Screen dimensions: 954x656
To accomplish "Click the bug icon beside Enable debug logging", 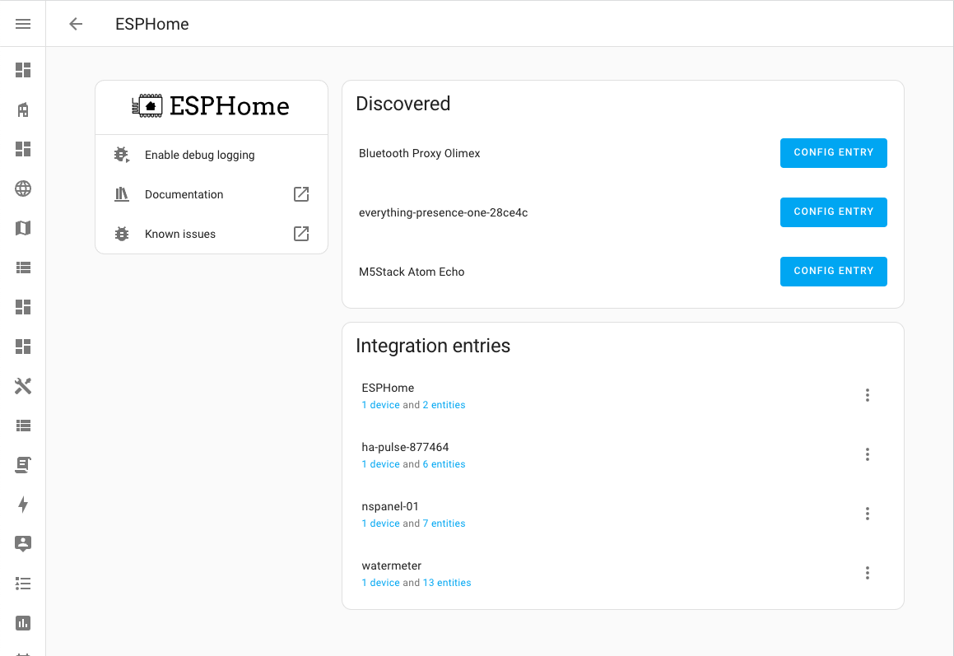I will click(122, 155).
